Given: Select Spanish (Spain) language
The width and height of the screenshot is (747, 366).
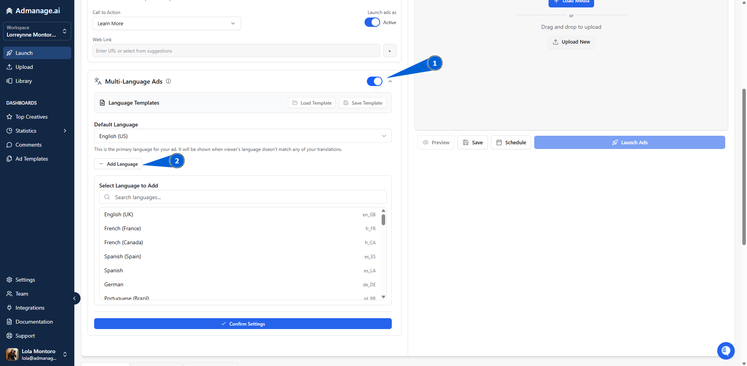Looking at the screenshot, I should pyautogui.click(x=240, y=256).
